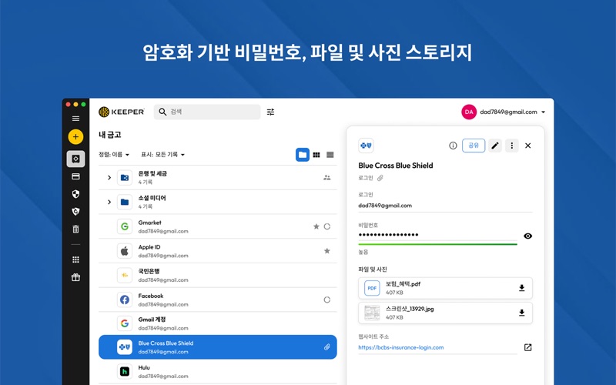Click the 내 금고 heading

tap(109, 135)
